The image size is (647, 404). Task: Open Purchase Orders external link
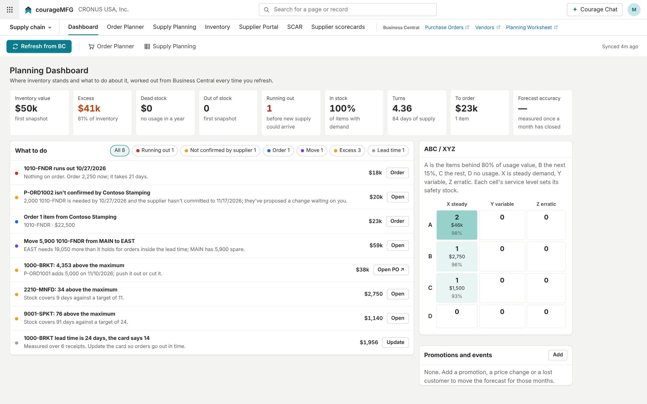[x=447, y=27]
